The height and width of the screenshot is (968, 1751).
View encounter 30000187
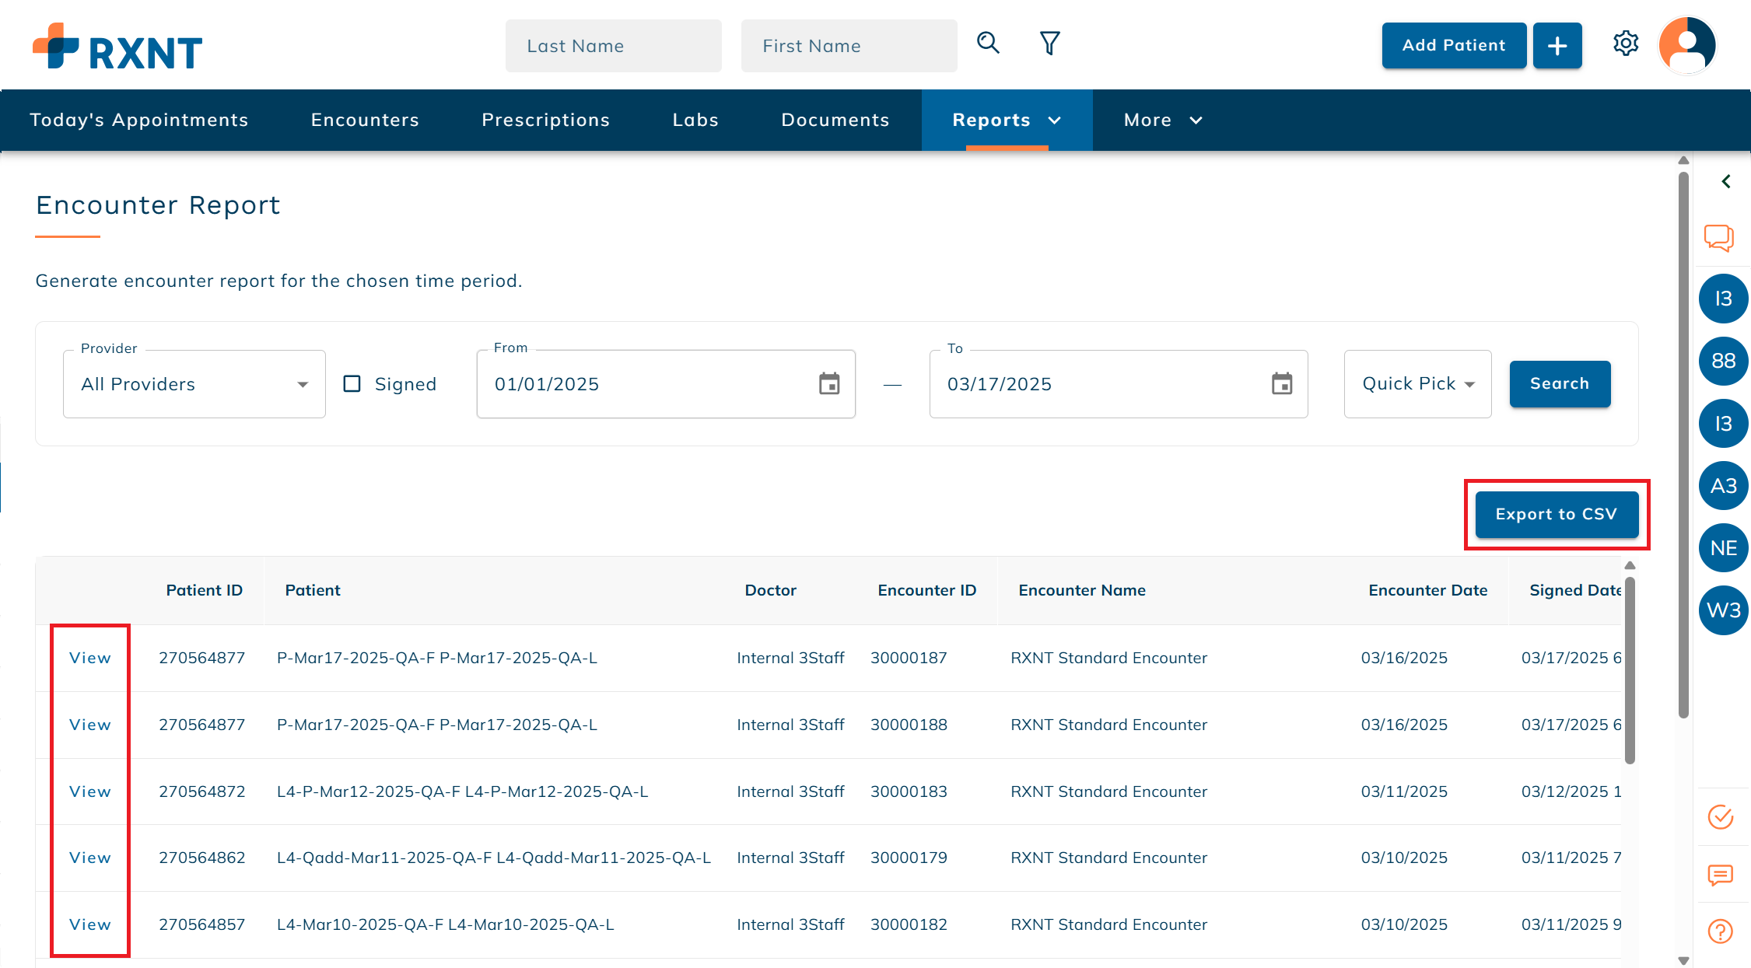(90, 658)
